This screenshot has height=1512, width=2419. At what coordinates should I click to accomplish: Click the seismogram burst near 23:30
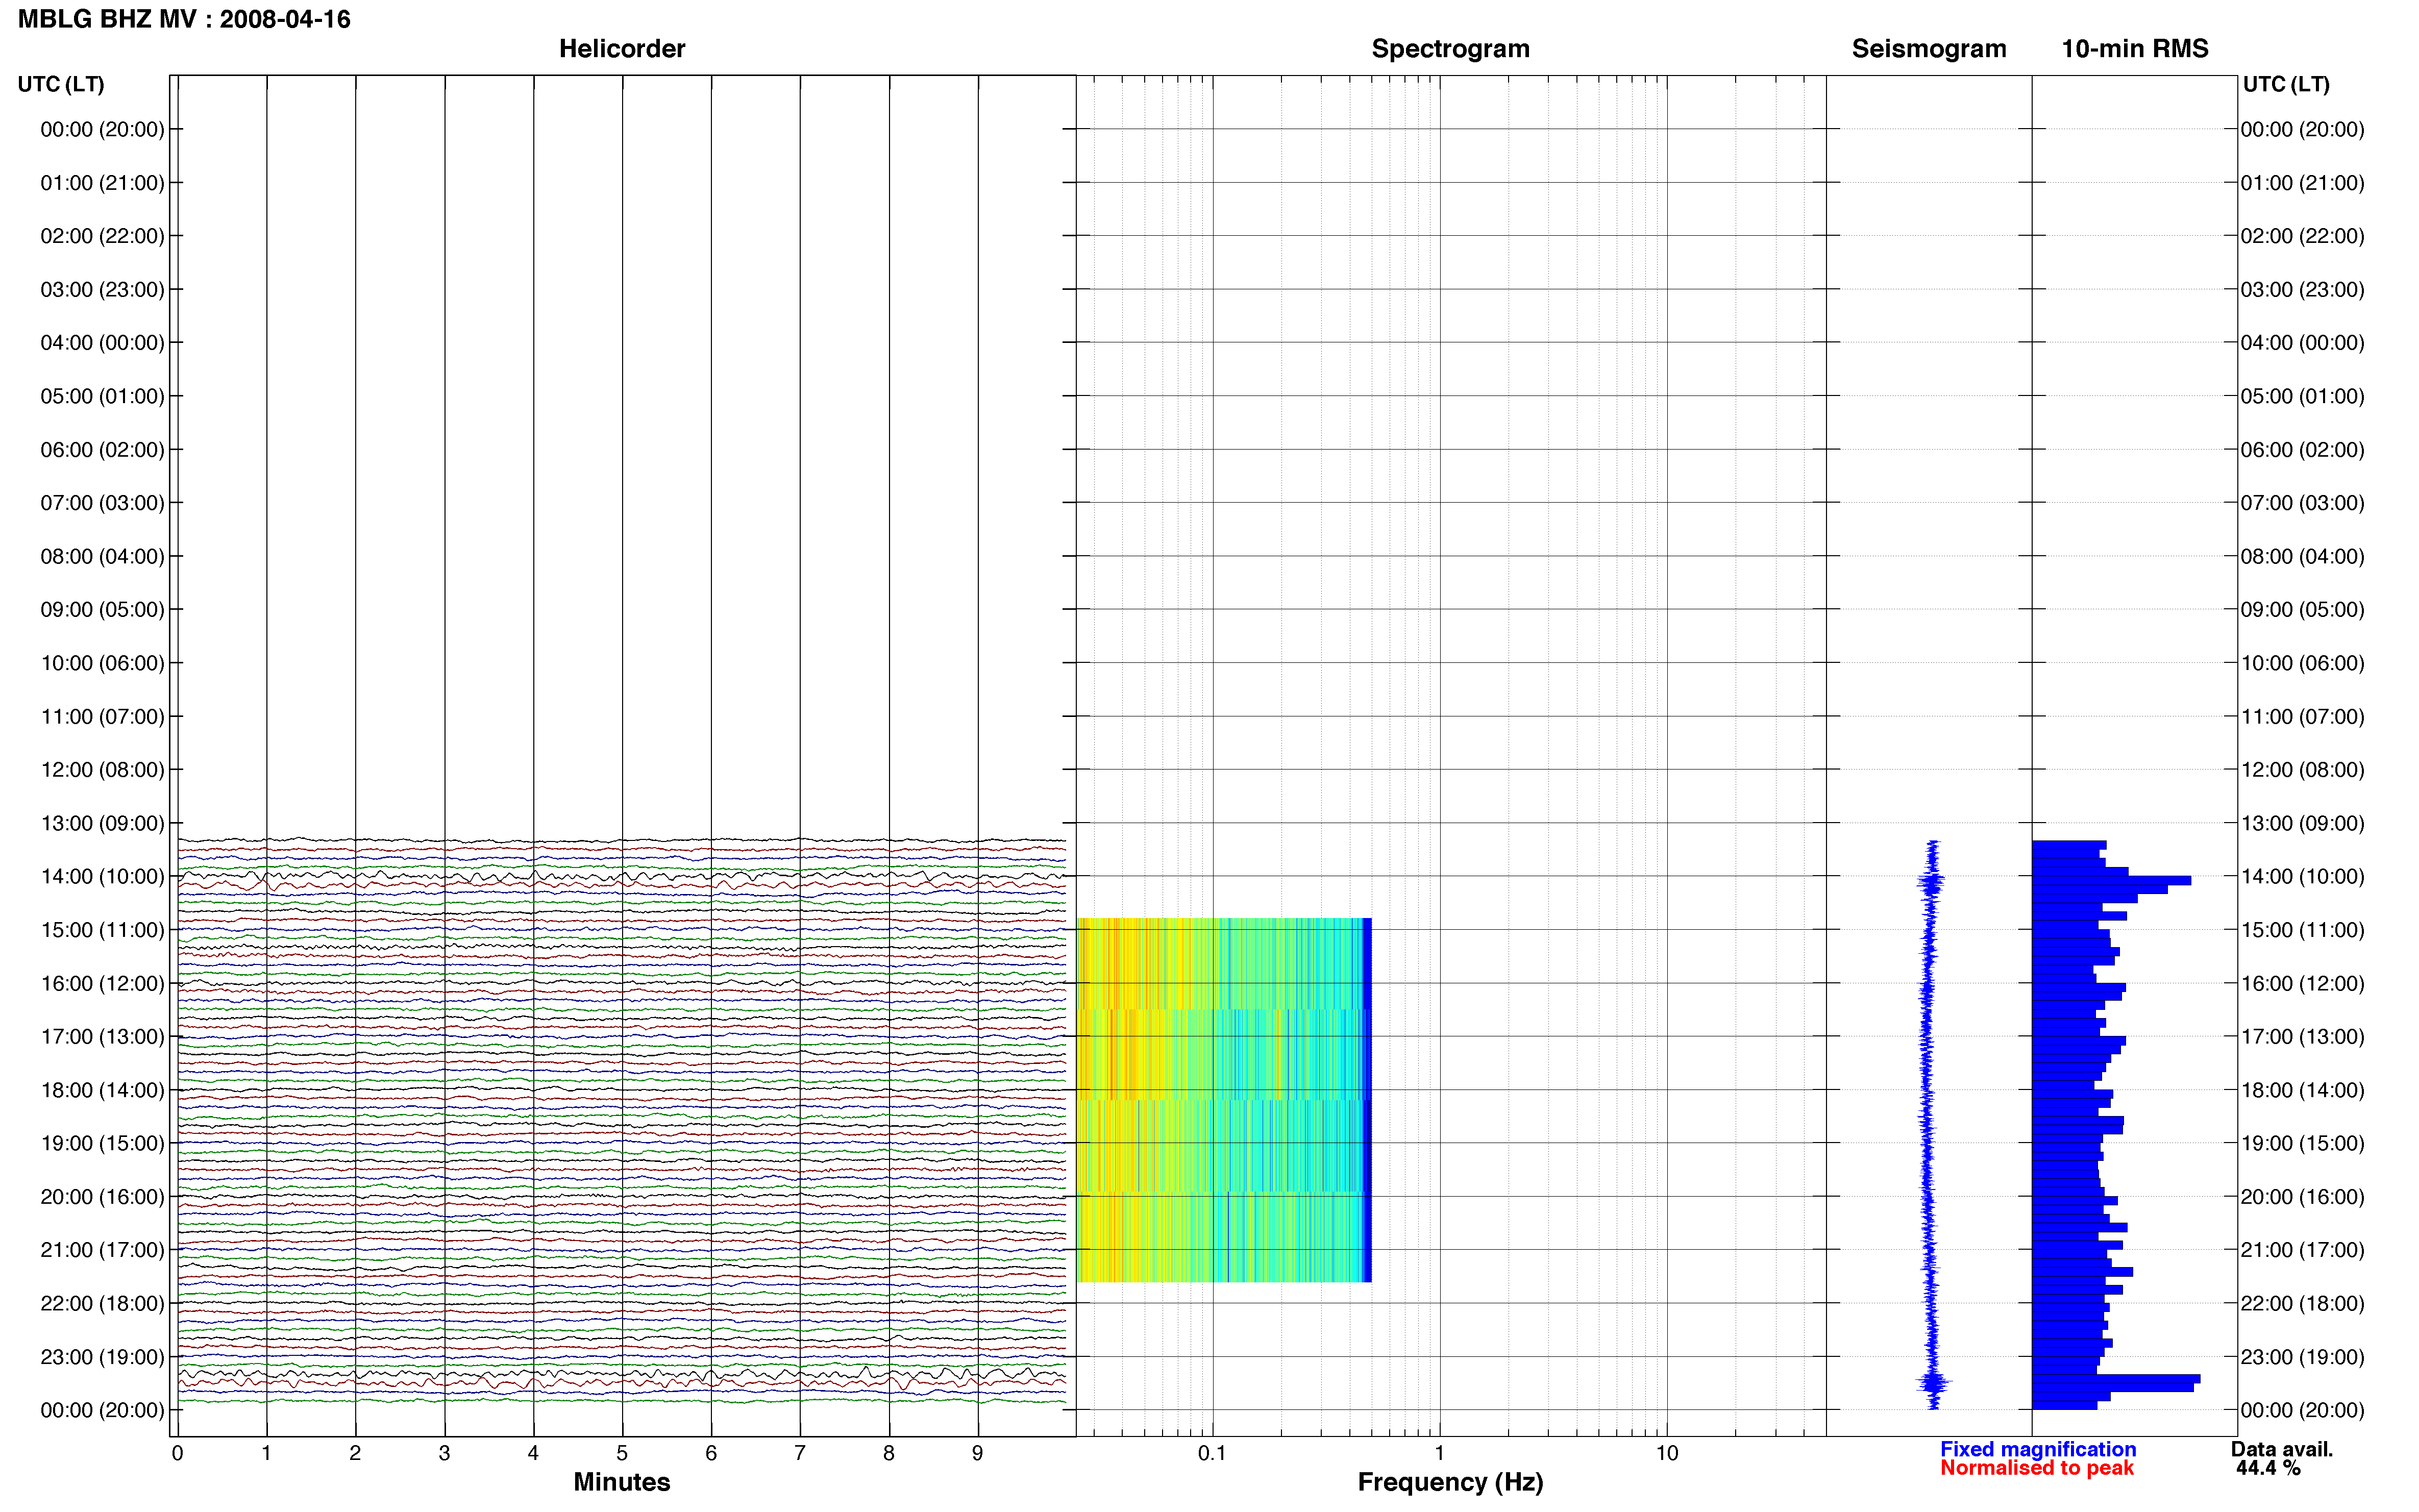pos(1933,1384)
